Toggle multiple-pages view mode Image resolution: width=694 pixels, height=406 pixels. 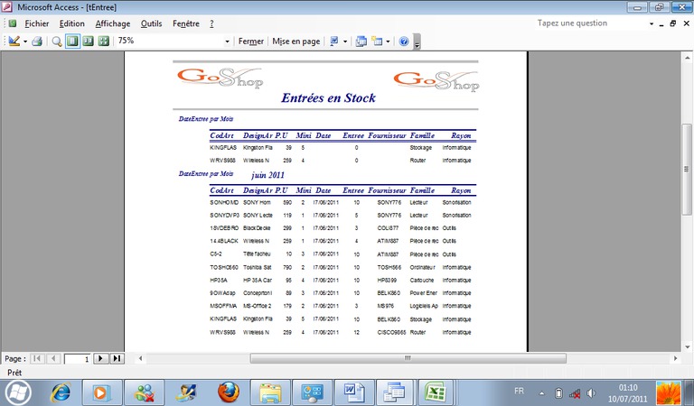point(103,42)
